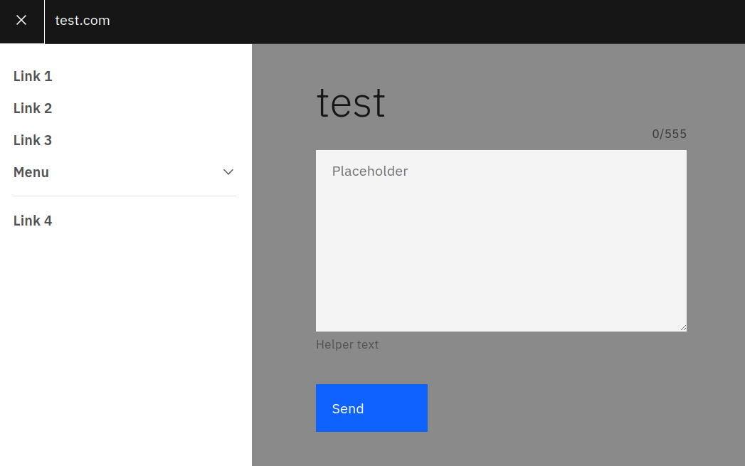Open Link 1 in the sidebar
This screenshot has width=745, height=466.
tap(33, 75)
